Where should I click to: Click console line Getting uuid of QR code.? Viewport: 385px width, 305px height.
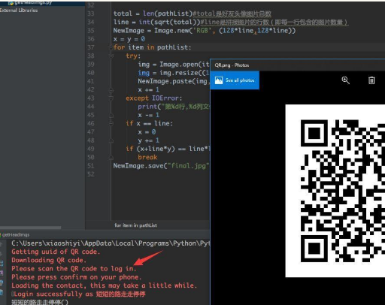click(x=56, y=252)
